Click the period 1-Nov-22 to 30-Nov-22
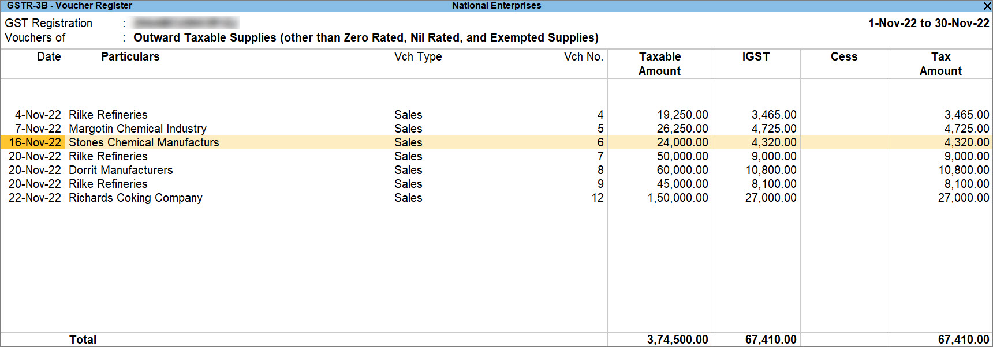 (929, 23)
